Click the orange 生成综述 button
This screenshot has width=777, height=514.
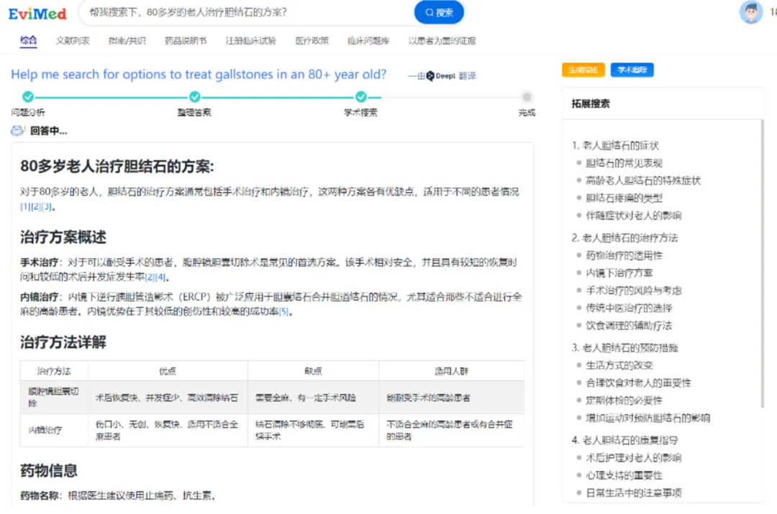tap(583, 70)
